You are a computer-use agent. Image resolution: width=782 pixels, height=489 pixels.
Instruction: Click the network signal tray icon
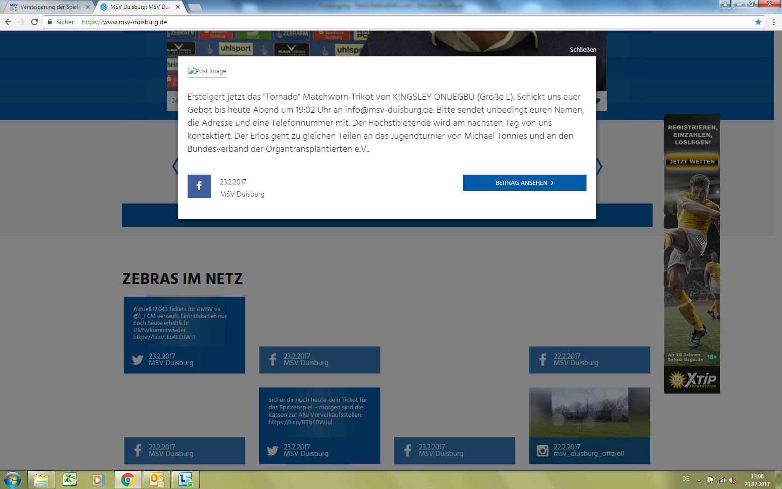(x=721, y=480)
